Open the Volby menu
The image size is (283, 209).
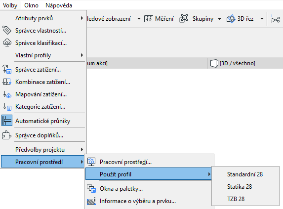10,5
